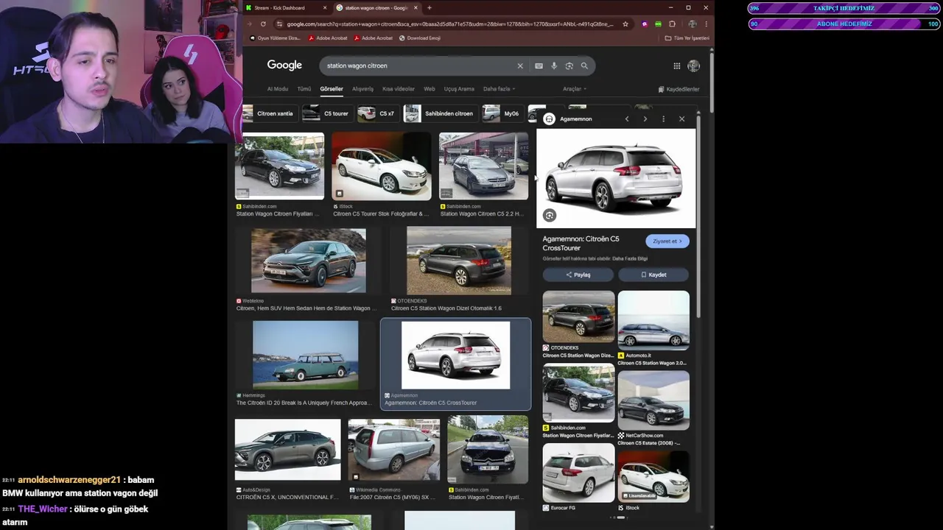The image size is (943, 530).
Task: Open the purple extension icon in toolbar
Action: (x=645, y=24)
